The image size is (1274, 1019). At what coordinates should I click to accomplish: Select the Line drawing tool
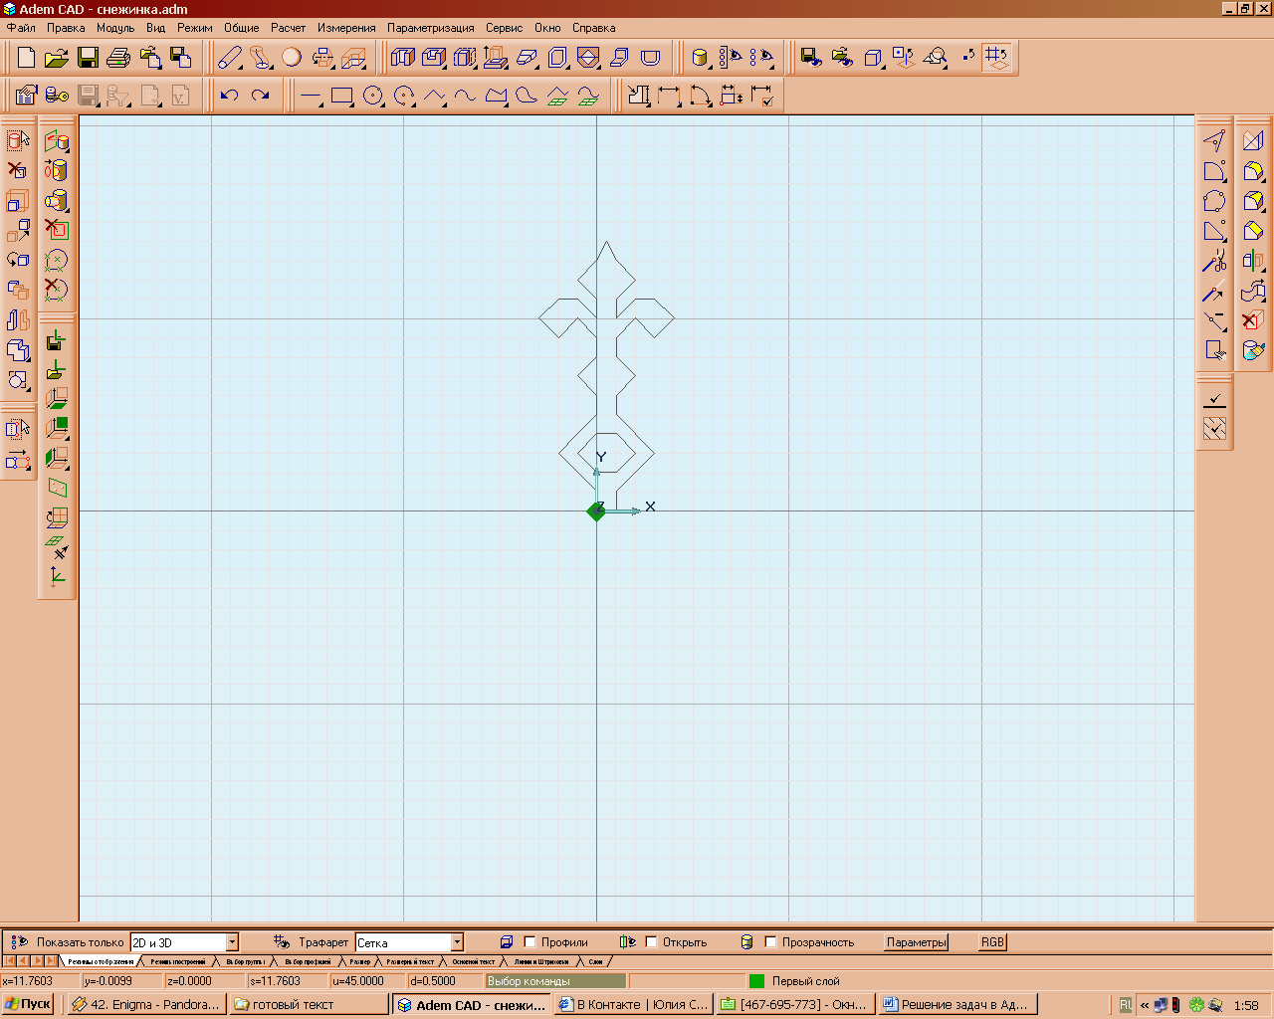pyautogui.click(x=311, y=96)
